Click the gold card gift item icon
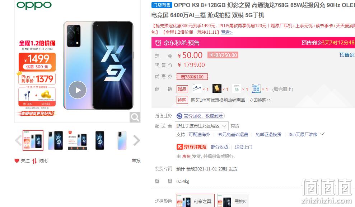 click(x=217, y=88)
